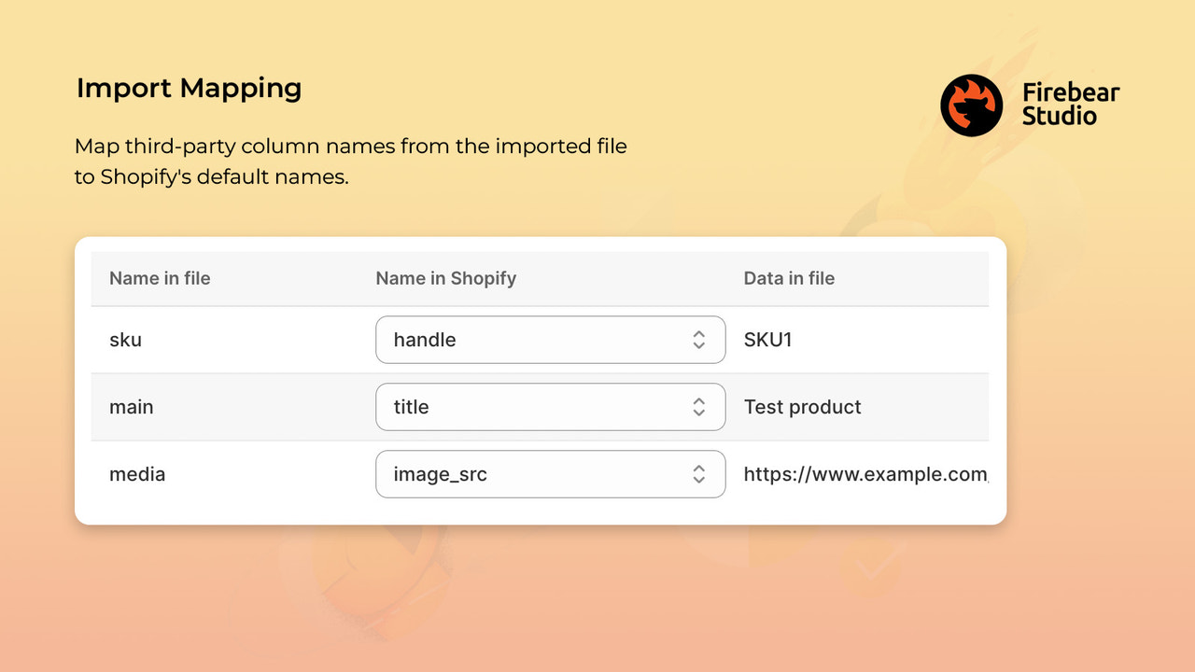Select the 'main' cell

[x=132, y=407]
